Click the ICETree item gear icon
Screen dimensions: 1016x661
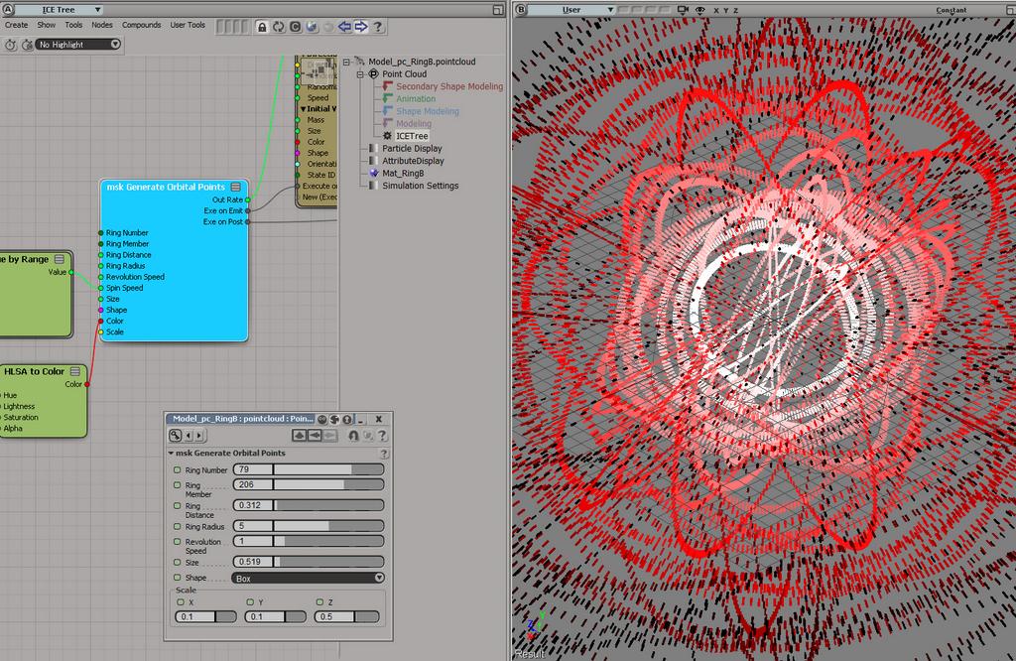click(x=387, y=136)
